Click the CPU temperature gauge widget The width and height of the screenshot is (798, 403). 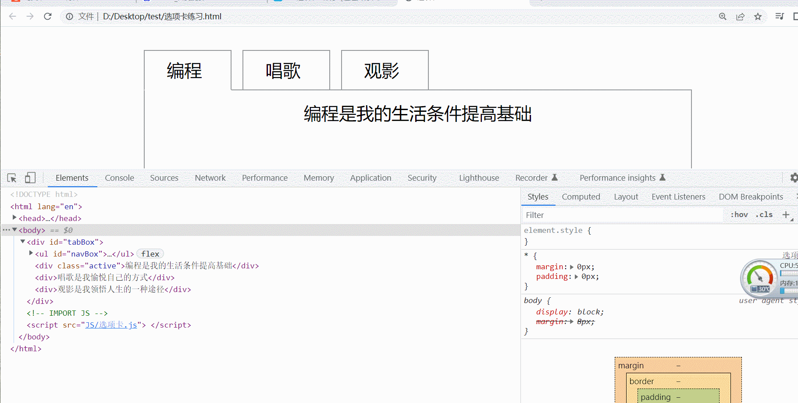tap(759, 278)
